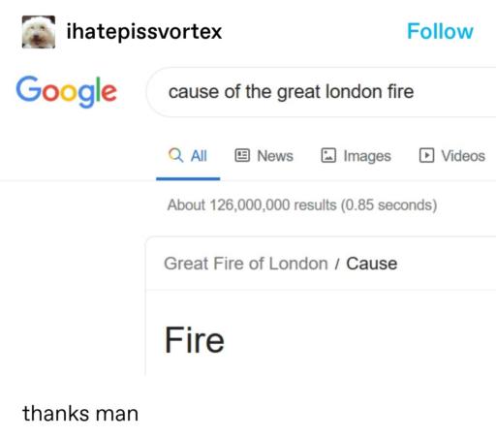
Task: Click the slash separator in the answer breadcrumb
Action: (337, 264)
